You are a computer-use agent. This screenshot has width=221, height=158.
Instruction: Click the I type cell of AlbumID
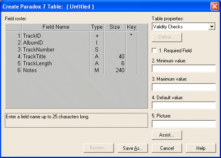pos(97,43)
